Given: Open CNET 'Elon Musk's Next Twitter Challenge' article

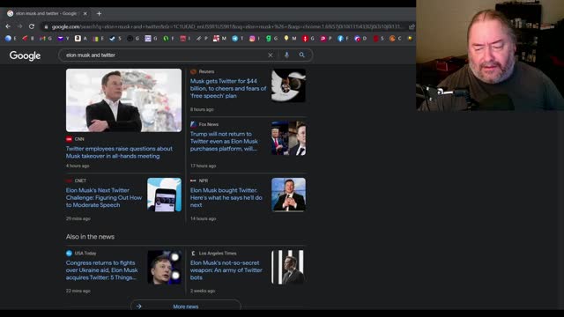Looking at the screenshot, I should [x=104, y=197].
